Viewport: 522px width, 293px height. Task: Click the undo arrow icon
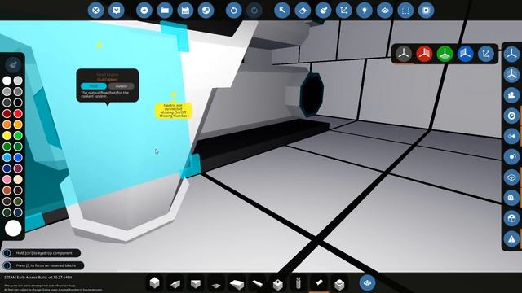[234, 11]
